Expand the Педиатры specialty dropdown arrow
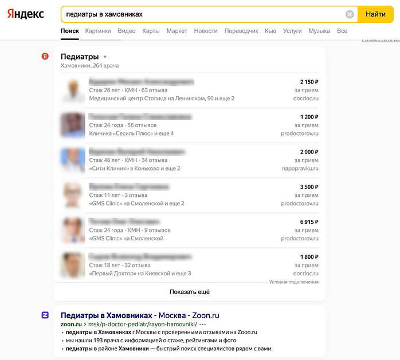 tap(105, 57)
